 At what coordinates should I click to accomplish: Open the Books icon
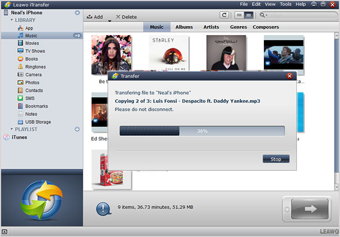coord(21,59)
